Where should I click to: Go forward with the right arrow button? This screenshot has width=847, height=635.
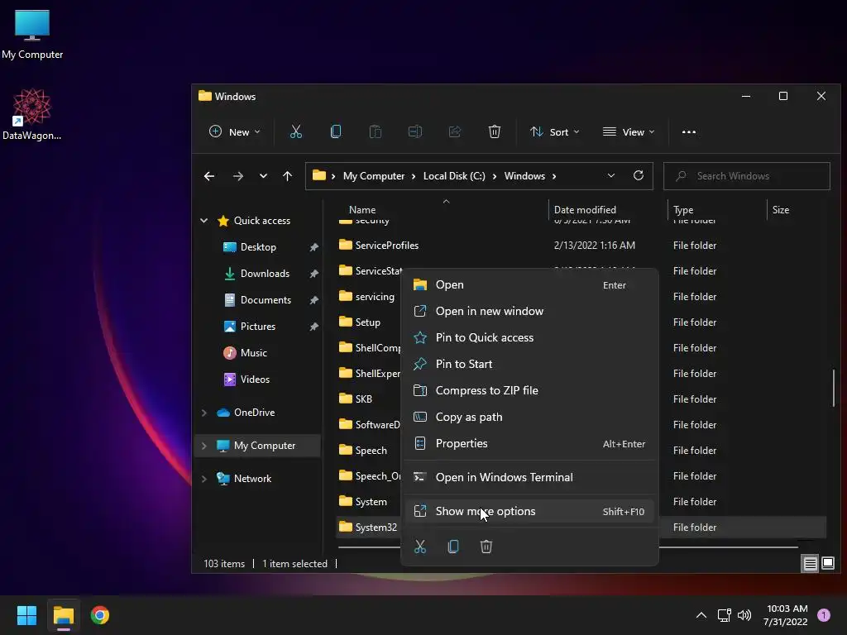[x=237, y=176]
